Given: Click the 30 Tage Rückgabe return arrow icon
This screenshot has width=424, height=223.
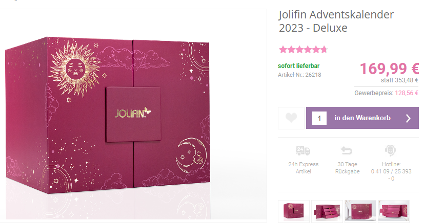Looking at the screenshot, I should pyautogui.click(x=347, y=150).
